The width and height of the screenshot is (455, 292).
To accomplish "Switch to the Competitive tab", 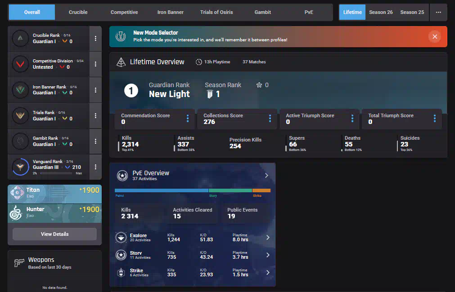I will click(124, 12).
